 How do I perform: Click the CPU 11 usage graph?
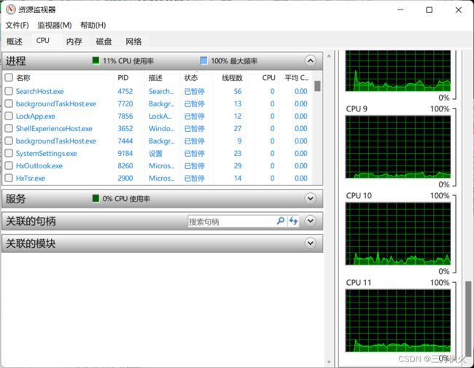pyautogui.click(x=398, y=321)
